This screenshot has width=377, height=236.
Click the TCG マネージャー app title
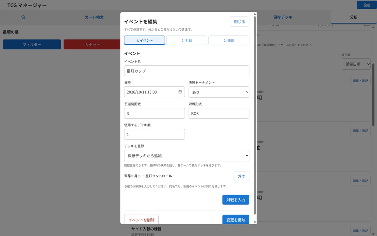coord(27,5)
